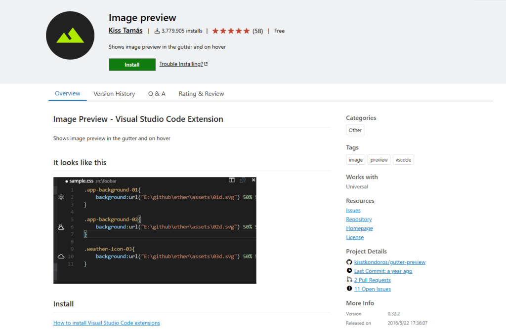This screenshot has width=506, height=329.
Task: Open the Repository resource link
Action: pyautogui.click(x=359, y=219)
